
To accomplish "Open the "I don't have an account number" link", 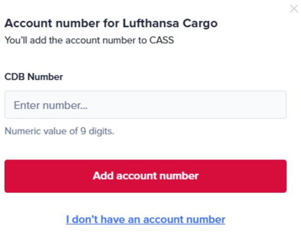I will click(x=145, y=219).
